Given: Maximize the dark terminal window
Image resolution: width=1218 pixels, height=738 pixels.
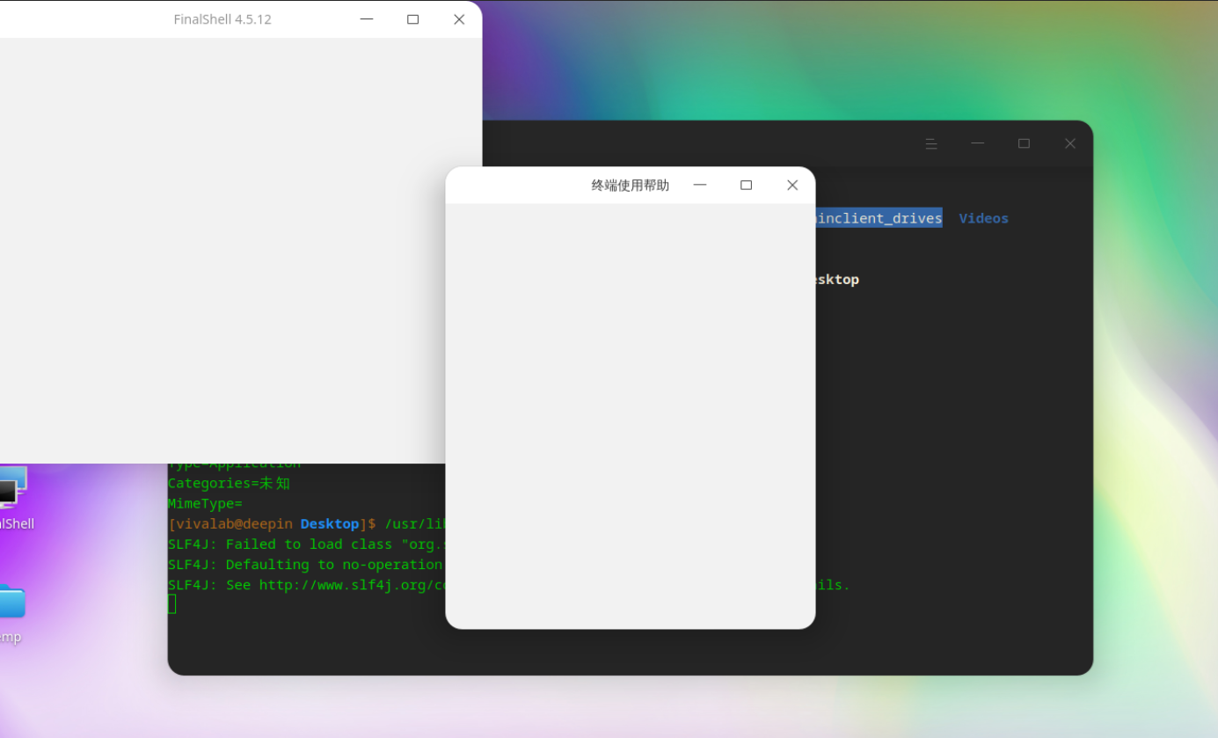Looking at the screenshot, I should click(1024, 143).
